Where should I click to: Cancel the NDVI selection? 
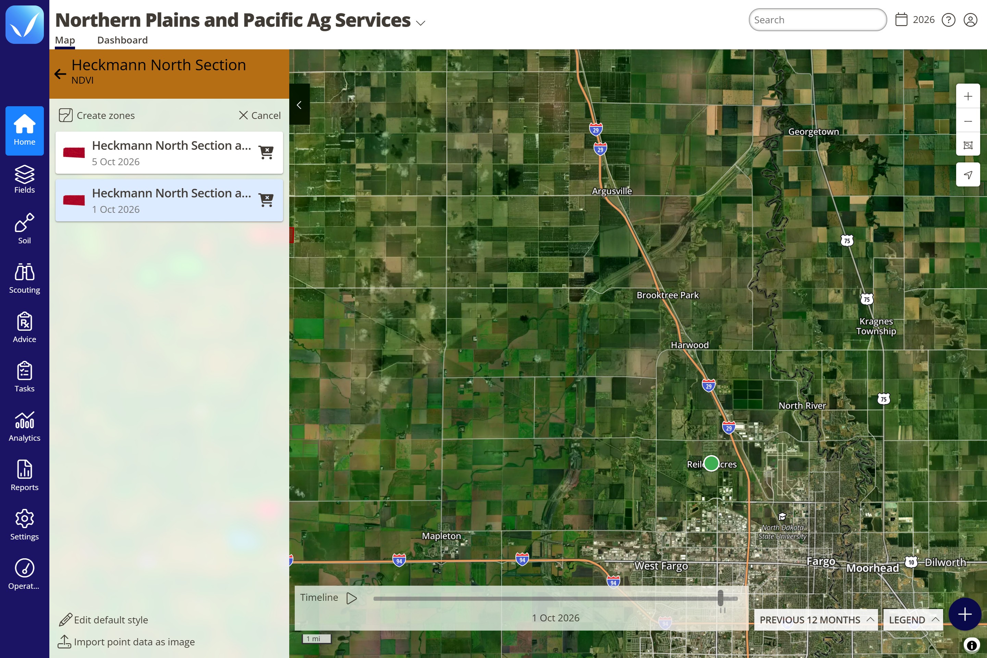pos(260,115)
